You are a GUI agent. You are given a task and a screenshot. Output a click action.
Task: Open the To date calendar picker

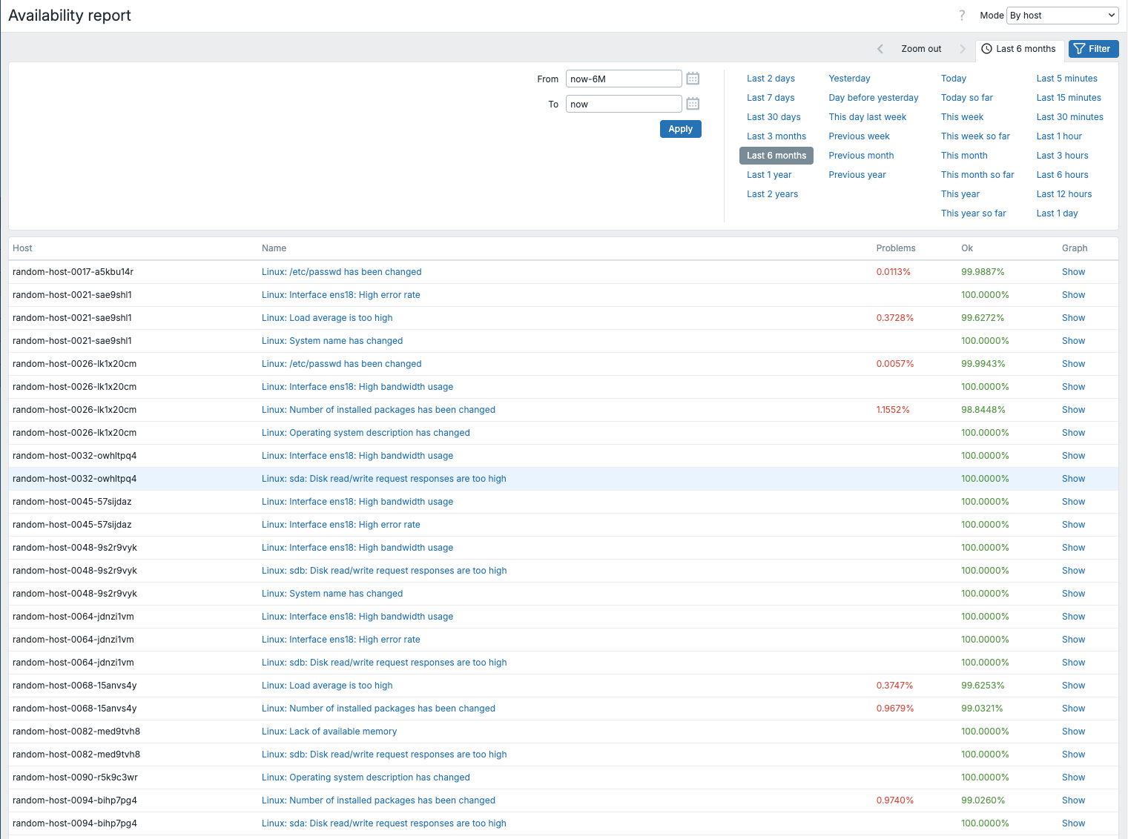(x=693, y=104)
